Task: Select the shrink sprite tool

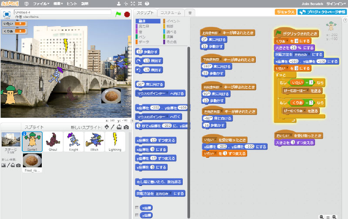Action: click(140, 3)
